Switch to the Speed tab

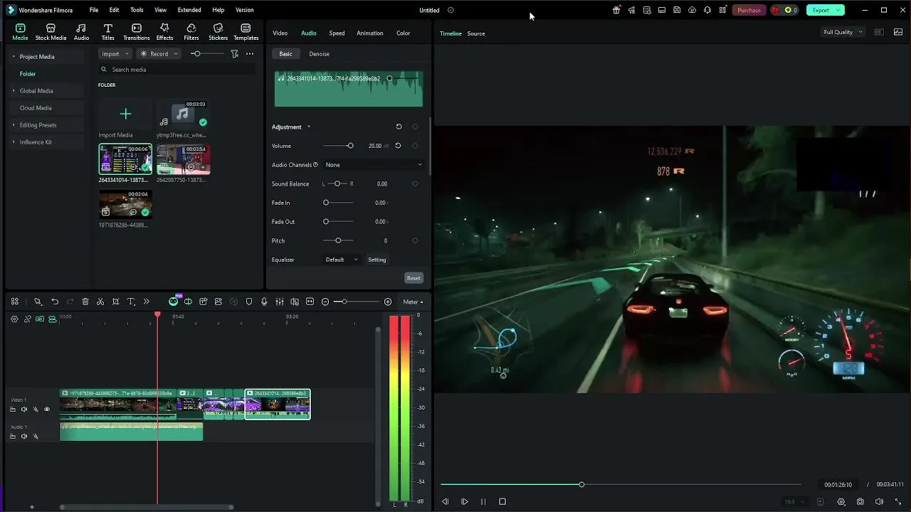click(x=337, y=33)
